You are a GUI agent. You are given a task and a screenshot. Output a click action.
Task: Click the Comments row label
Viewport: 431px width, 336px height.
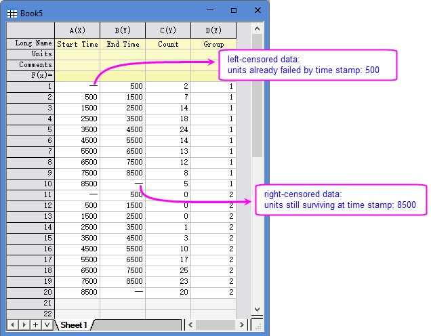click(30, 65)
